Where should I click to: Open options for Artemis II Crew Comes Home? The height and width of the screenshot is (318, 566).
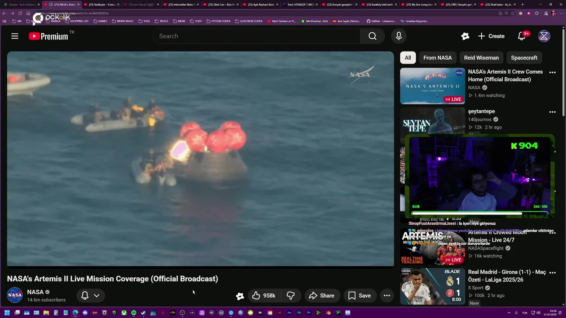(x=552, y=72)
